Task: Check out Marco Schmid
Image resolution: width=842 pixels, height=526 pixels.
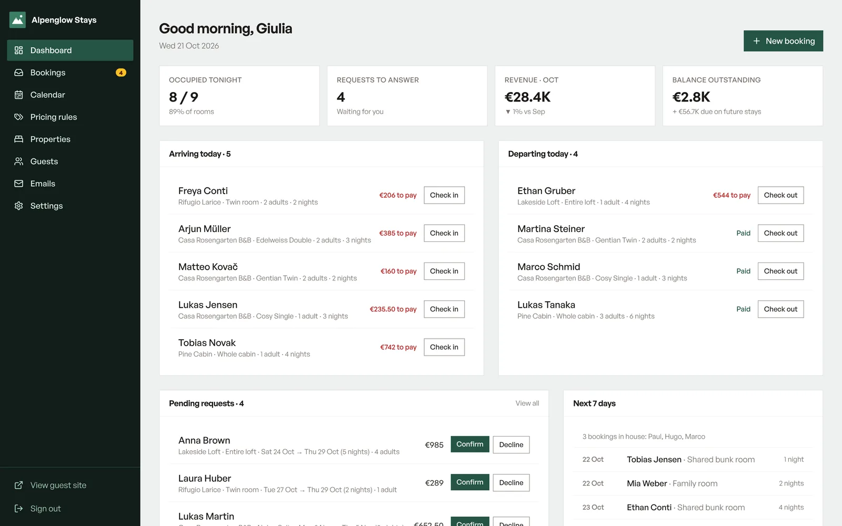Action: (780, 271)
